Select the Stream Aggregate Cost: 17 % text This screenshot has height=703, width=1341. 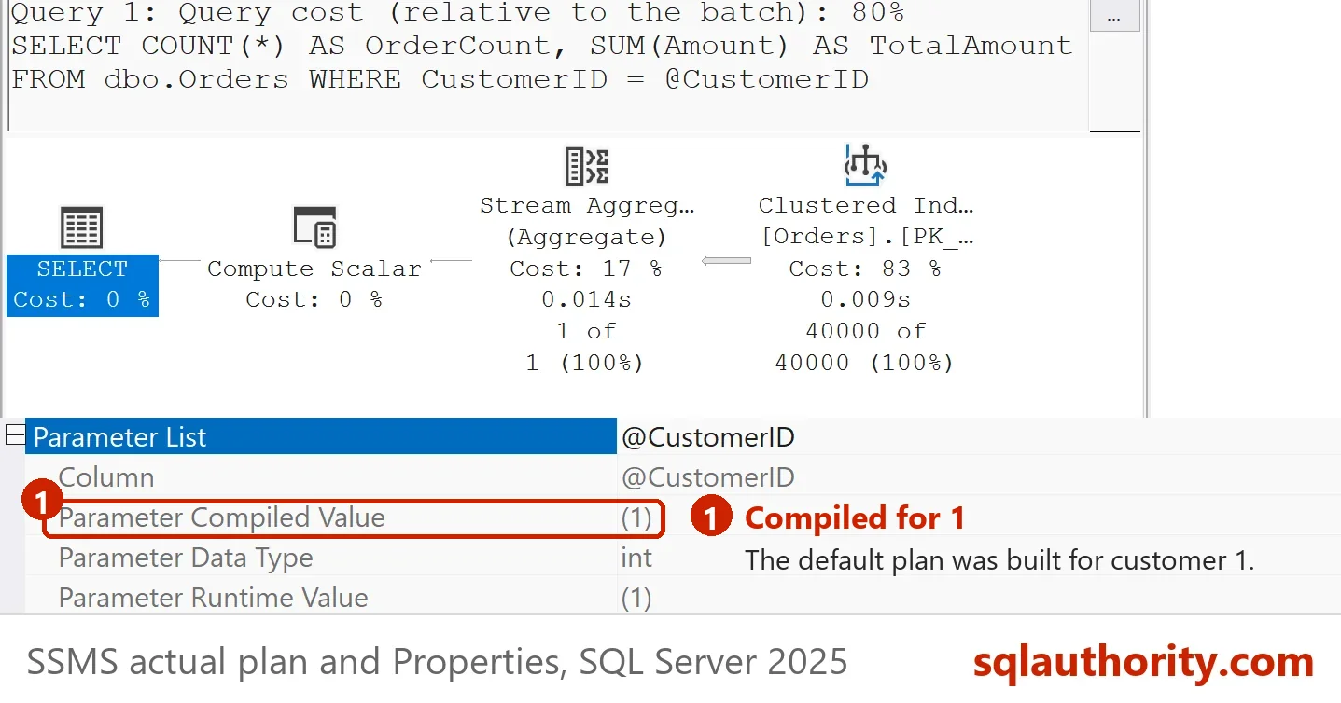586,269
